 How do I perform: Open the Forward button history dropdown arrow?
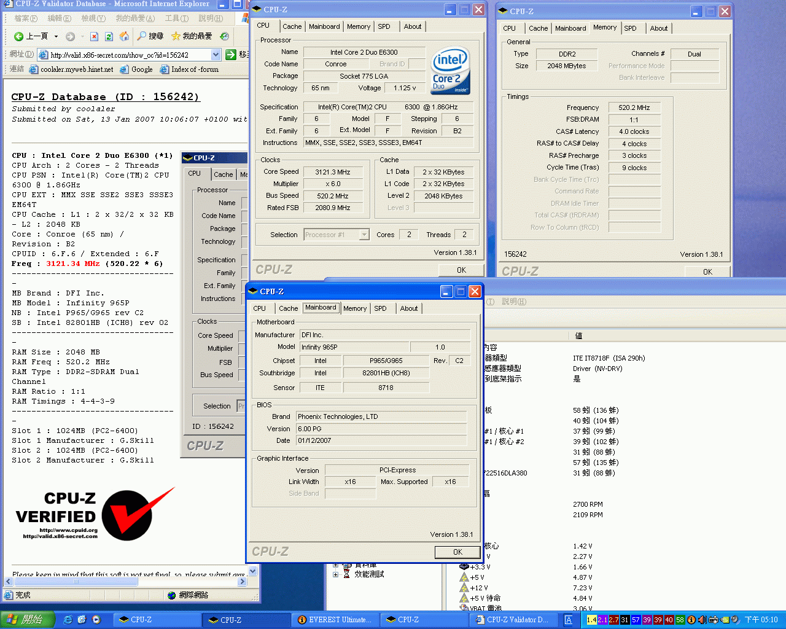(82, 36)
